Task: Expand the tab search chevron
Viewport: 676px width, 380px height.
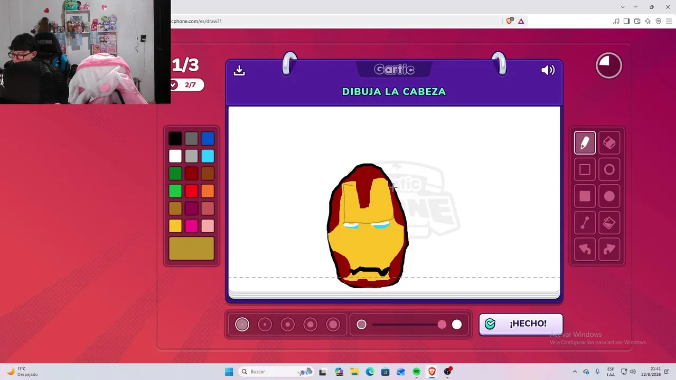Action: (x=623, y=7)
